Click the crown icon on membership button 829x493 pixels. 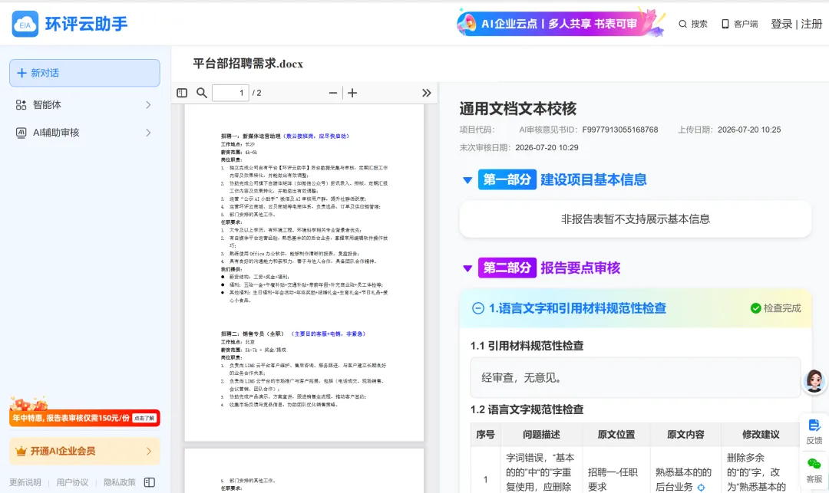tap(21, 452)
